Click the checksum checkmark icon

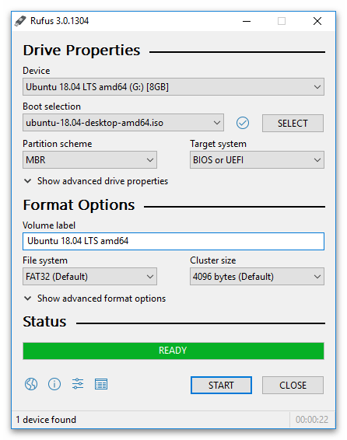click(x=243, y=123)
